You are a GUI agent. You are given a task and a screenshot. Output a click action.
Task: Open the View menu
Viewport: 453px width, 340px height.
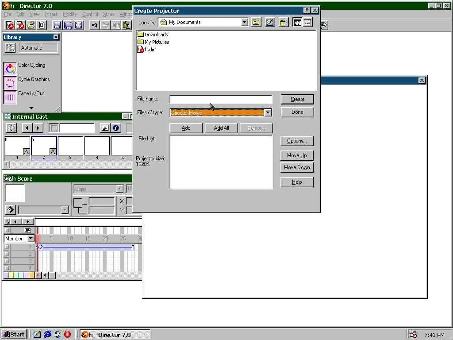[x=35, y=14]
